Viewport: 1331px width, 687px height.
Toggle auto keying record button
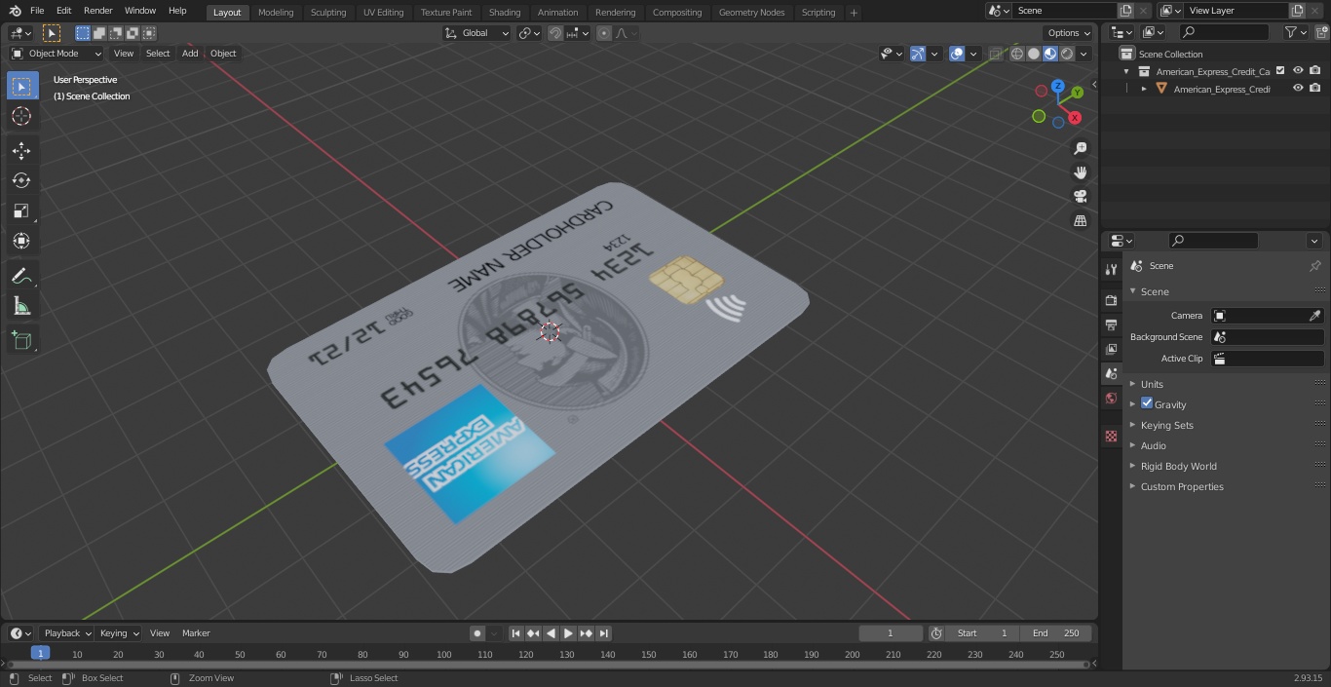click(477, 633)
